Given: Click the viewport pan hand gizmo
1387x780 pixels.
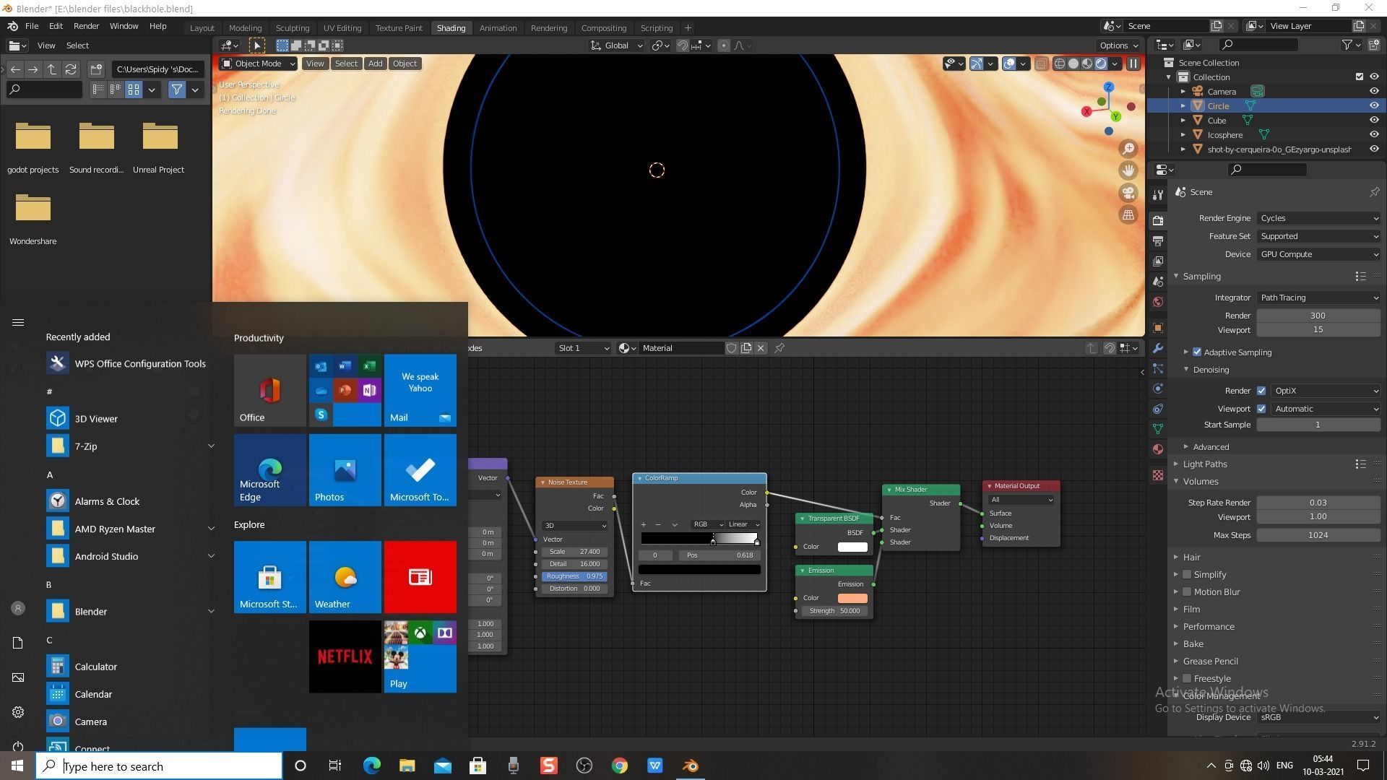Looking at the screenshot, I should point(1128,170).
